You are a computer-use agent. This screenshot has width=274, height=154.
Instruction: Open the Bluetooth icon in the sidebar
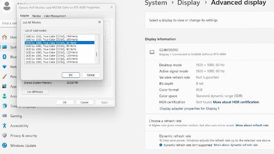tap(5, 57)
